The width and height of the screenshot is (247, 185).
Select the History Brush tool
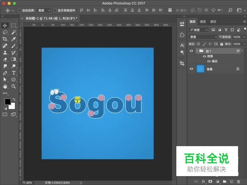coord(14,52)
